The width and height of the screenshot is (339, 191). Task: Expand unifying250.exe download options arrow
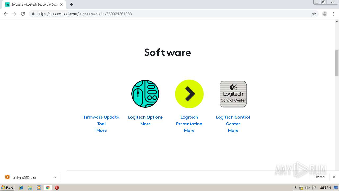(x=55, y=177)
